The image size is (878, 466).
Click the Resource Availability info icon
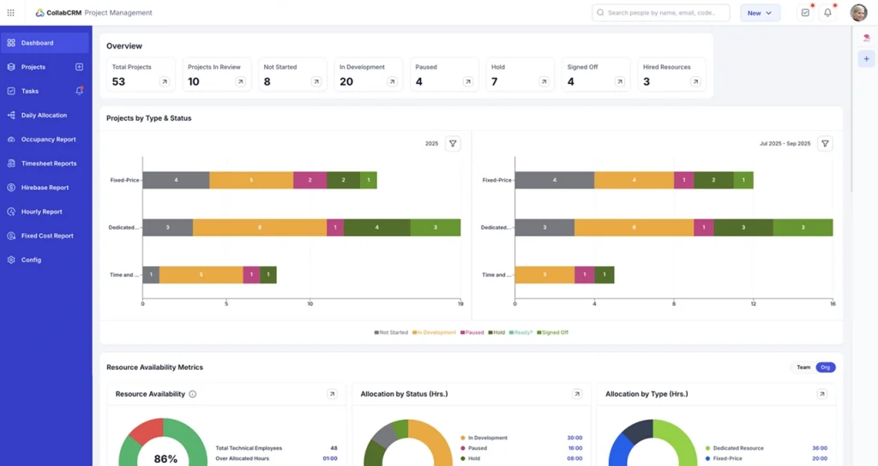pyautogui.click(x=193, y=394)
